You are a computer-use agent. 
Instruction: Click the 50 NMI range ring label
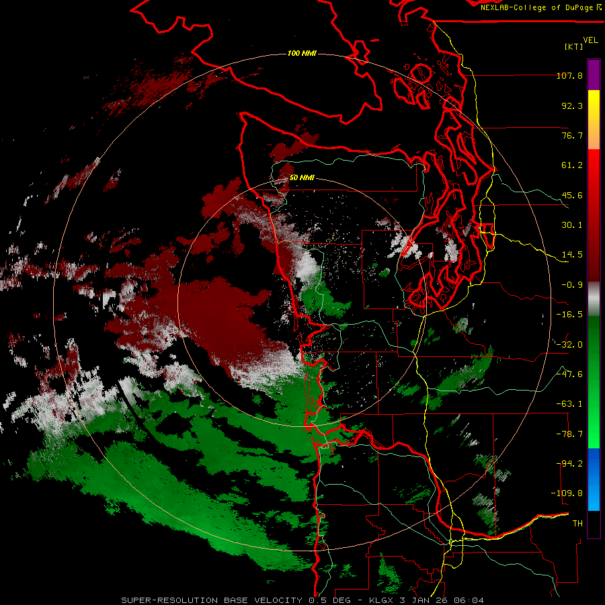coord(302,177)
